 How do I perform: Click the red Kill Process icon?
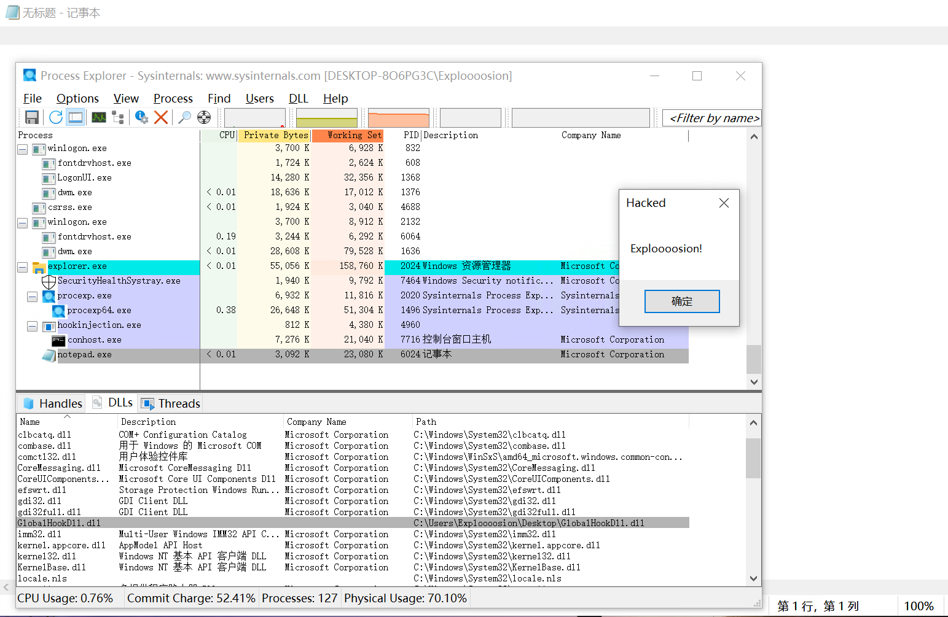pos(161,117)
